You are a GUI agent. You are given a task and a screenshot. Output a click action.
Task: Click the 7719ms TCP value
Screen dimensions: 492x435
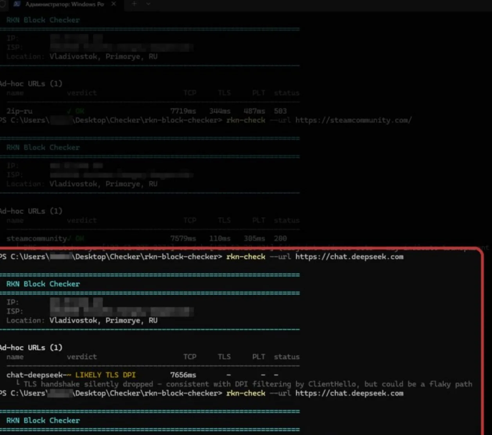(183, 111)
